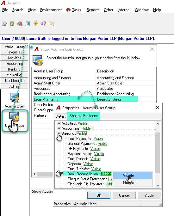Collapse the Banking tree node

tap(59, 133)
